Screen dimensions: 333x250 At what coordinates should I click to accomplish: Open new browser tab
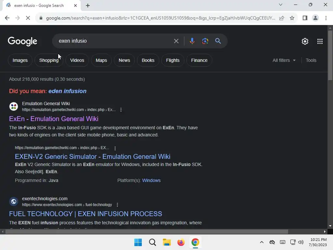pos(88,6)
